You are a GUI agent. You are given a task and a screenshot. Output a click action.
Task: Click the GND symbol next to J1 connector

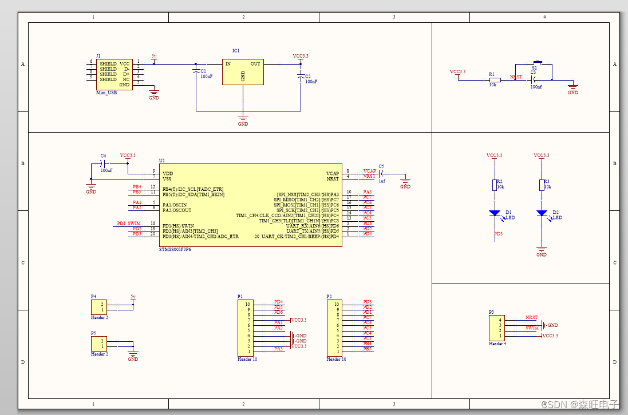click(154, 94)
